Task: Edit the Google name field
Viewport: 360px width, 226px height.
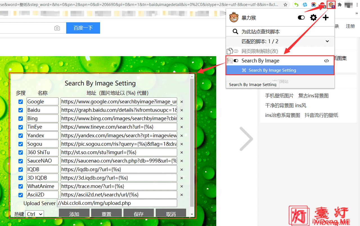Action: coord(42,102)
